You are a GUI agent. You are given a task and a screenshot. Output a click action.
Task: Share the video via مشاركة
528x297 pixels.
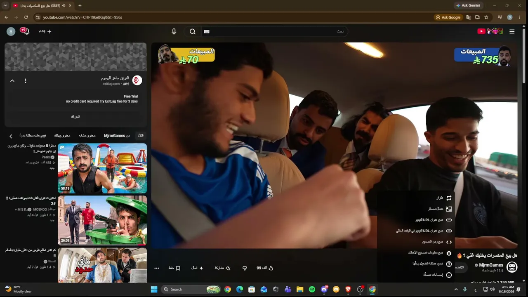(x=222, y=268)
